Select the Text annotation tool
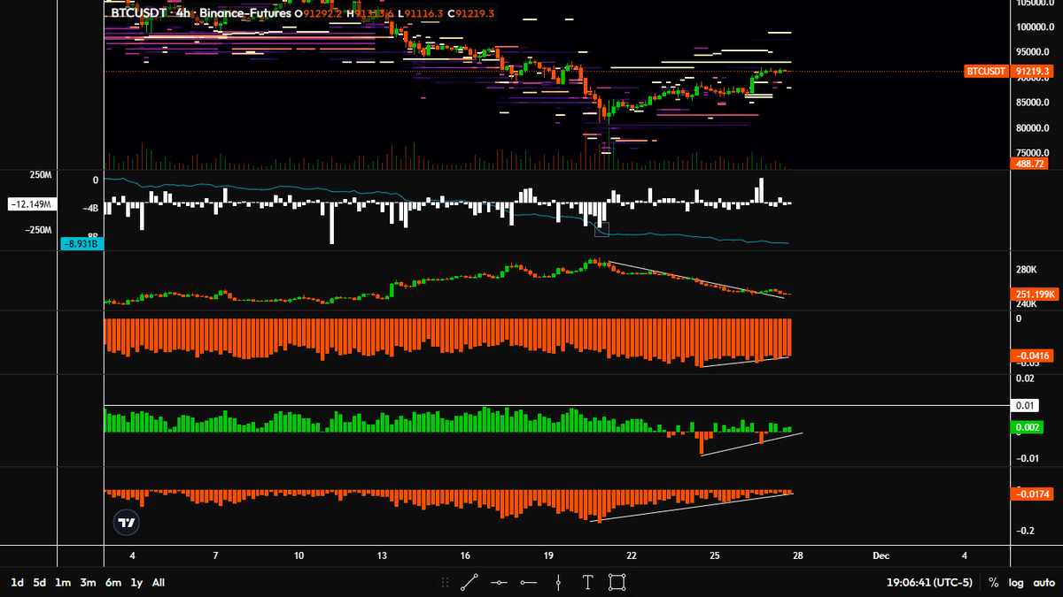Screen dimensions: 1063x597 [x=587, y=583]
